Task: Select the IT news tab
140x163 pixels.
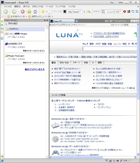Action: click(93, 63)
